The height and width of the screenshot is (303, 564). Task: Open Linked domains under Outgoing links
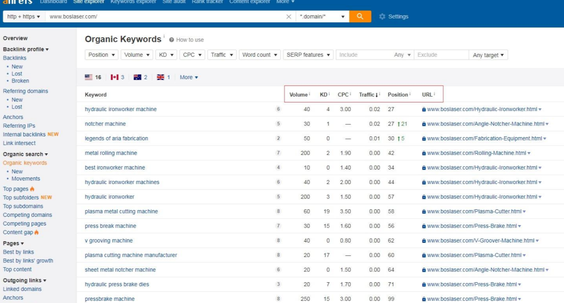tap(22, 289)
